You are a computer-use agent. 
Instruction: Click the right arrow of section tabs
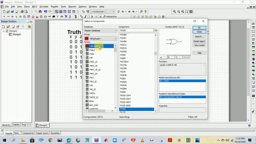189,57
